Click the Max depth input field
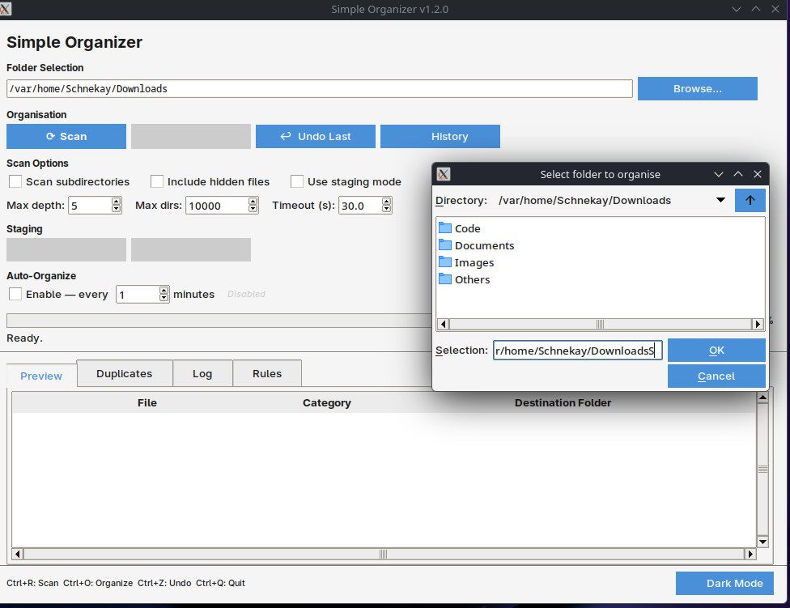Image resolution: width=790 pixels, height=608 pixels. [90, 206]
